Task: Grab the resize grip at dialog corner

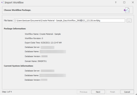Action: (x=136, y=94)
